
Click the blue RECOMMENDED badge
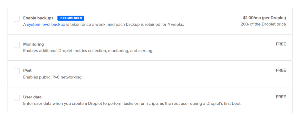point(71,18)
